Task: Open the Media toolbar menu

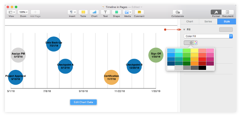Action: pos(127,12)
